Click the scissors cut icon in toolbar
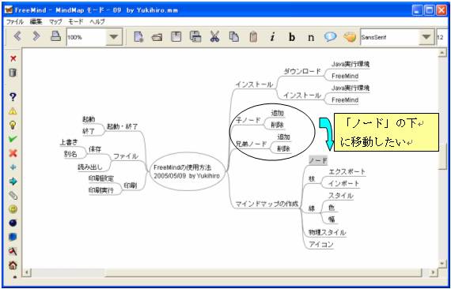The image size is (451, 289). [214, 37]
